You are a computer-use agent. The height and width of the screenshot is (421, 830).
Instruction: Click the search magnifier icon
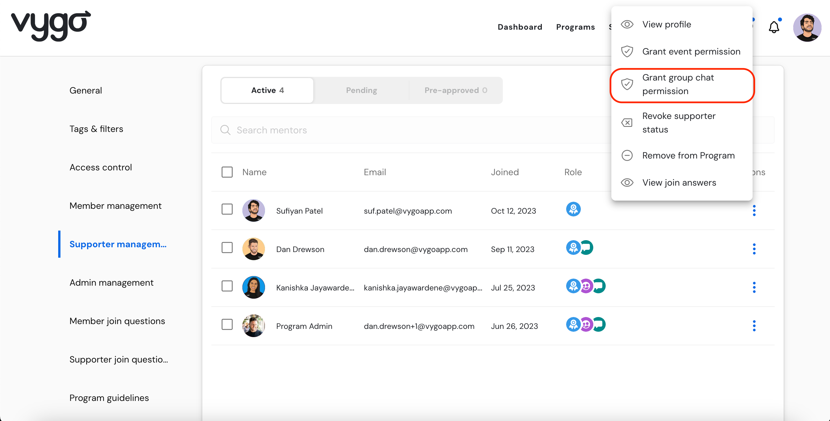click(225, 130)
